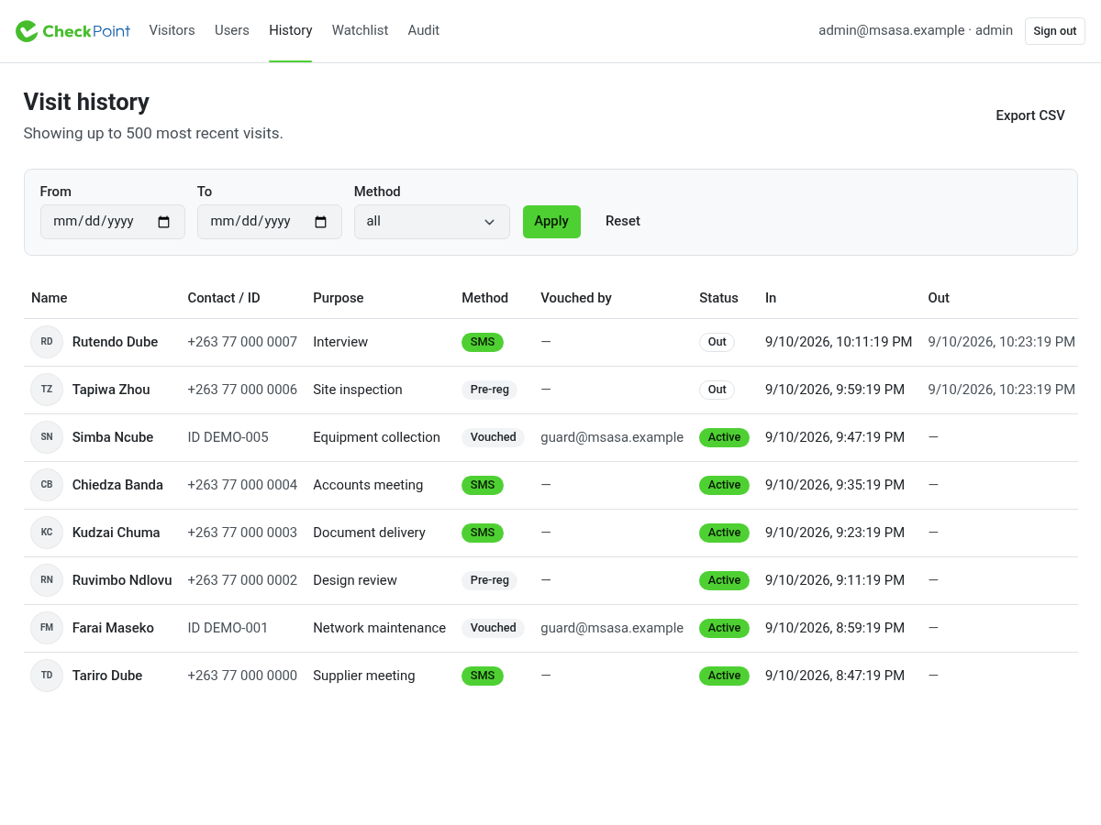Click guard@msasa.example in Simba Ncube's row

[x=612, y=437]
